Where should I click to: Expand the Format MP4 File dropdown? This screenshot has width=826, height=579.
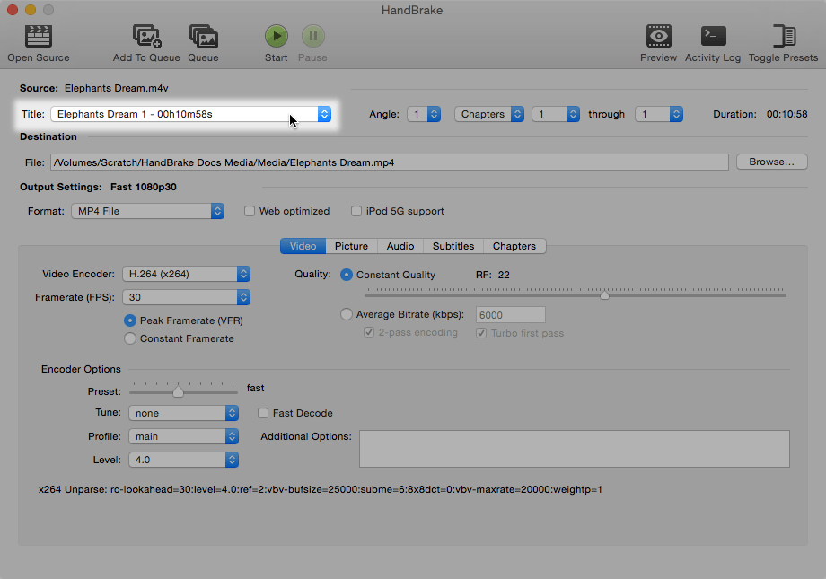pos(147,211)
